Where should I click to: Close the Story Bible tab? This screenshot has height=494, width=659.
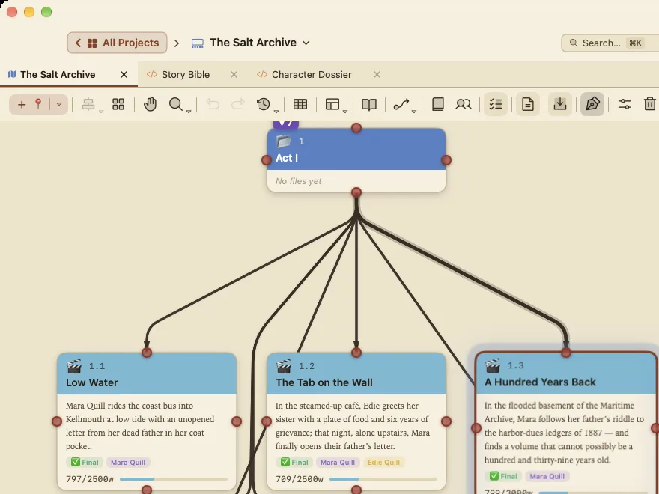pos(234,74)
